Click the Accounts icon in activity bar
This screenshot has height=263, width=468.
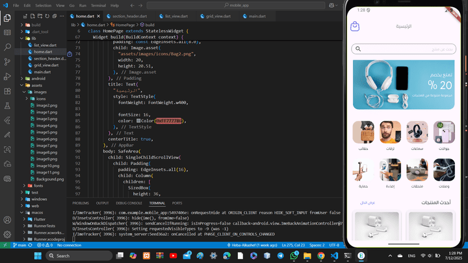(7, 218)
